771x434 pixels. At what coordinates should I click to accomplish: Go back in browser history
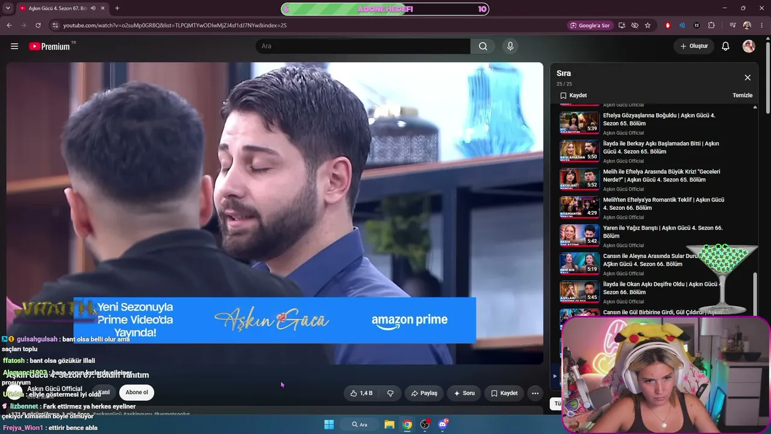point(9,25)
